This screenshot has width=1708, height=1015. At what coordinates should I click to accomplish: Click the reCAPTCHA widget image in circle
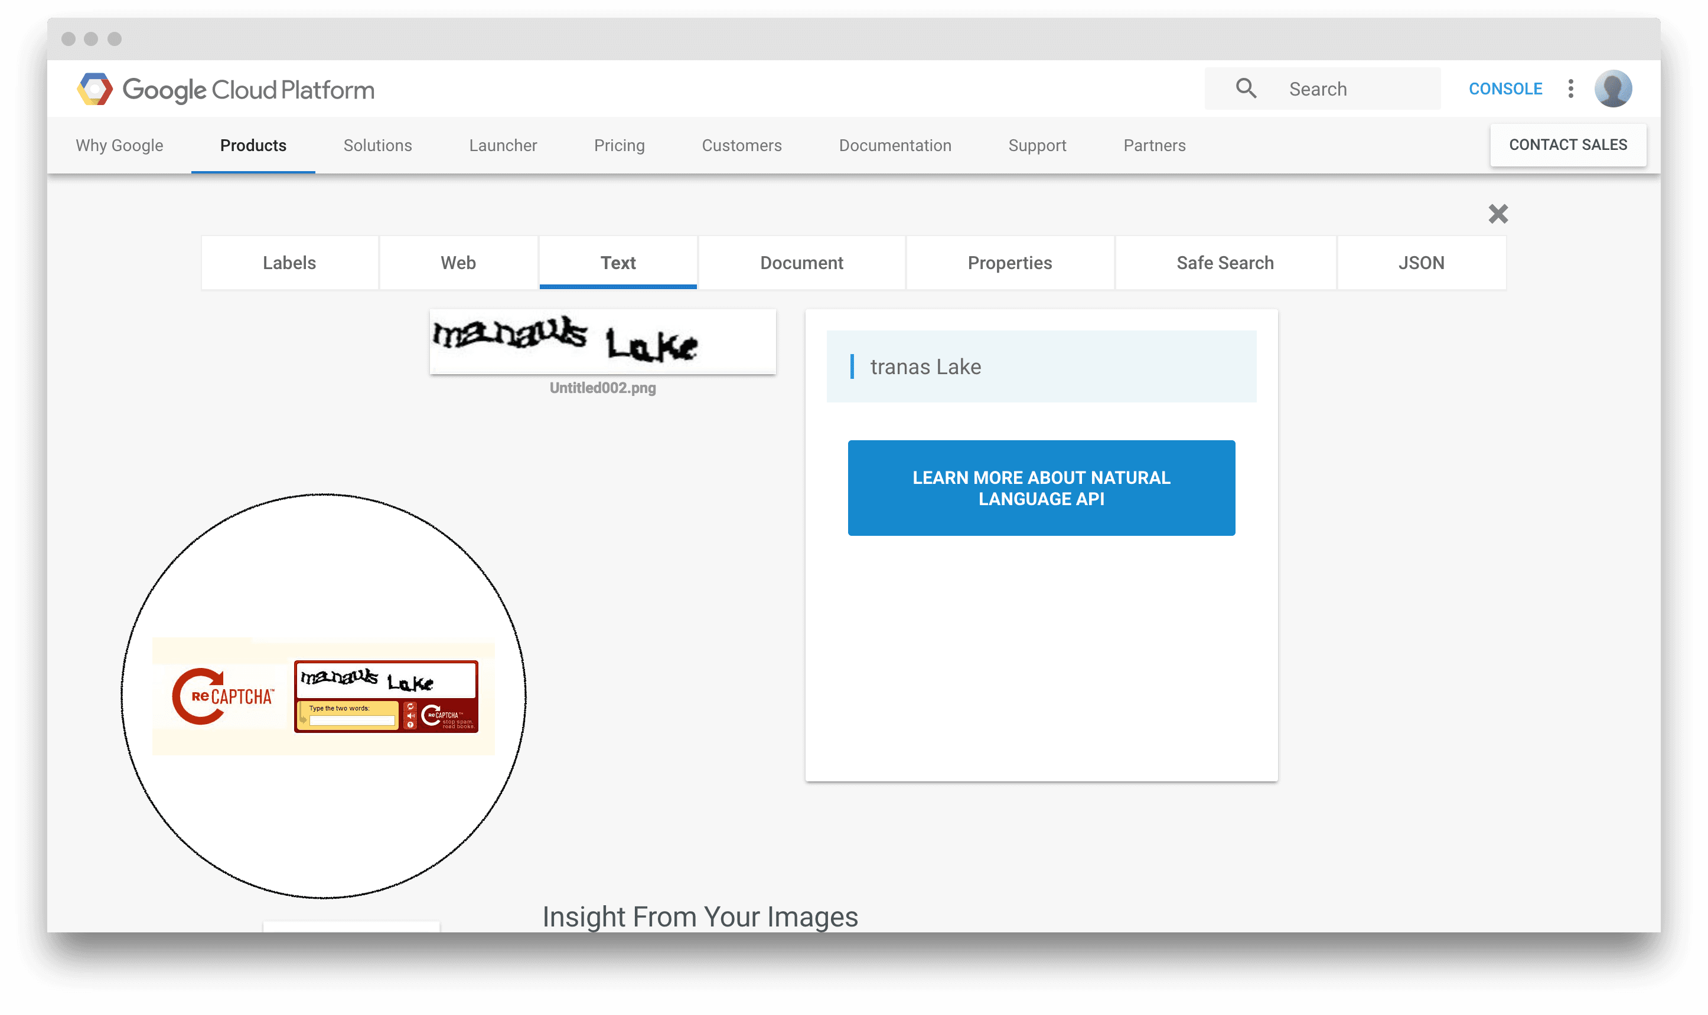386,696
